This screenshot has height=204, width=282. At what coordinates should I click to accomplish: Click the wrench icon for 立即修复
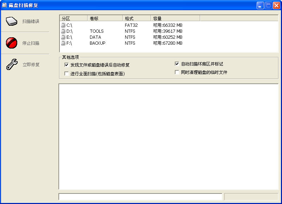click(x=12, y=65)
